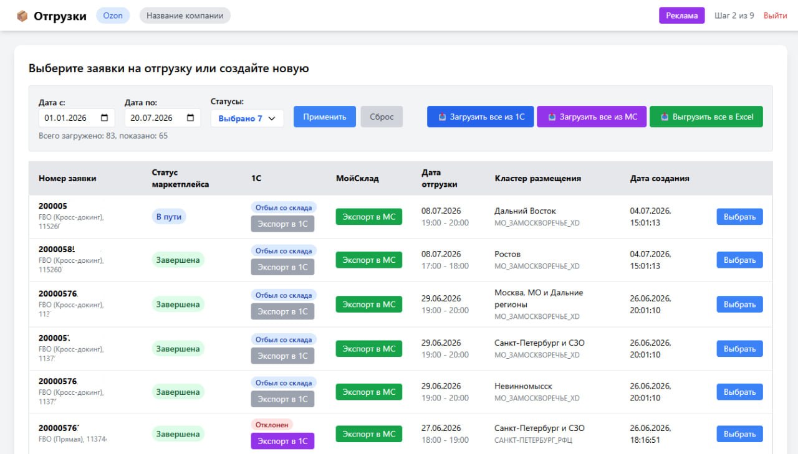Image resolution: width=798 pixels, height=454 pixels.
Task: Click Экспорт в МС in the 27.06.2026 shipment row
Action: [x=369, y=434]
